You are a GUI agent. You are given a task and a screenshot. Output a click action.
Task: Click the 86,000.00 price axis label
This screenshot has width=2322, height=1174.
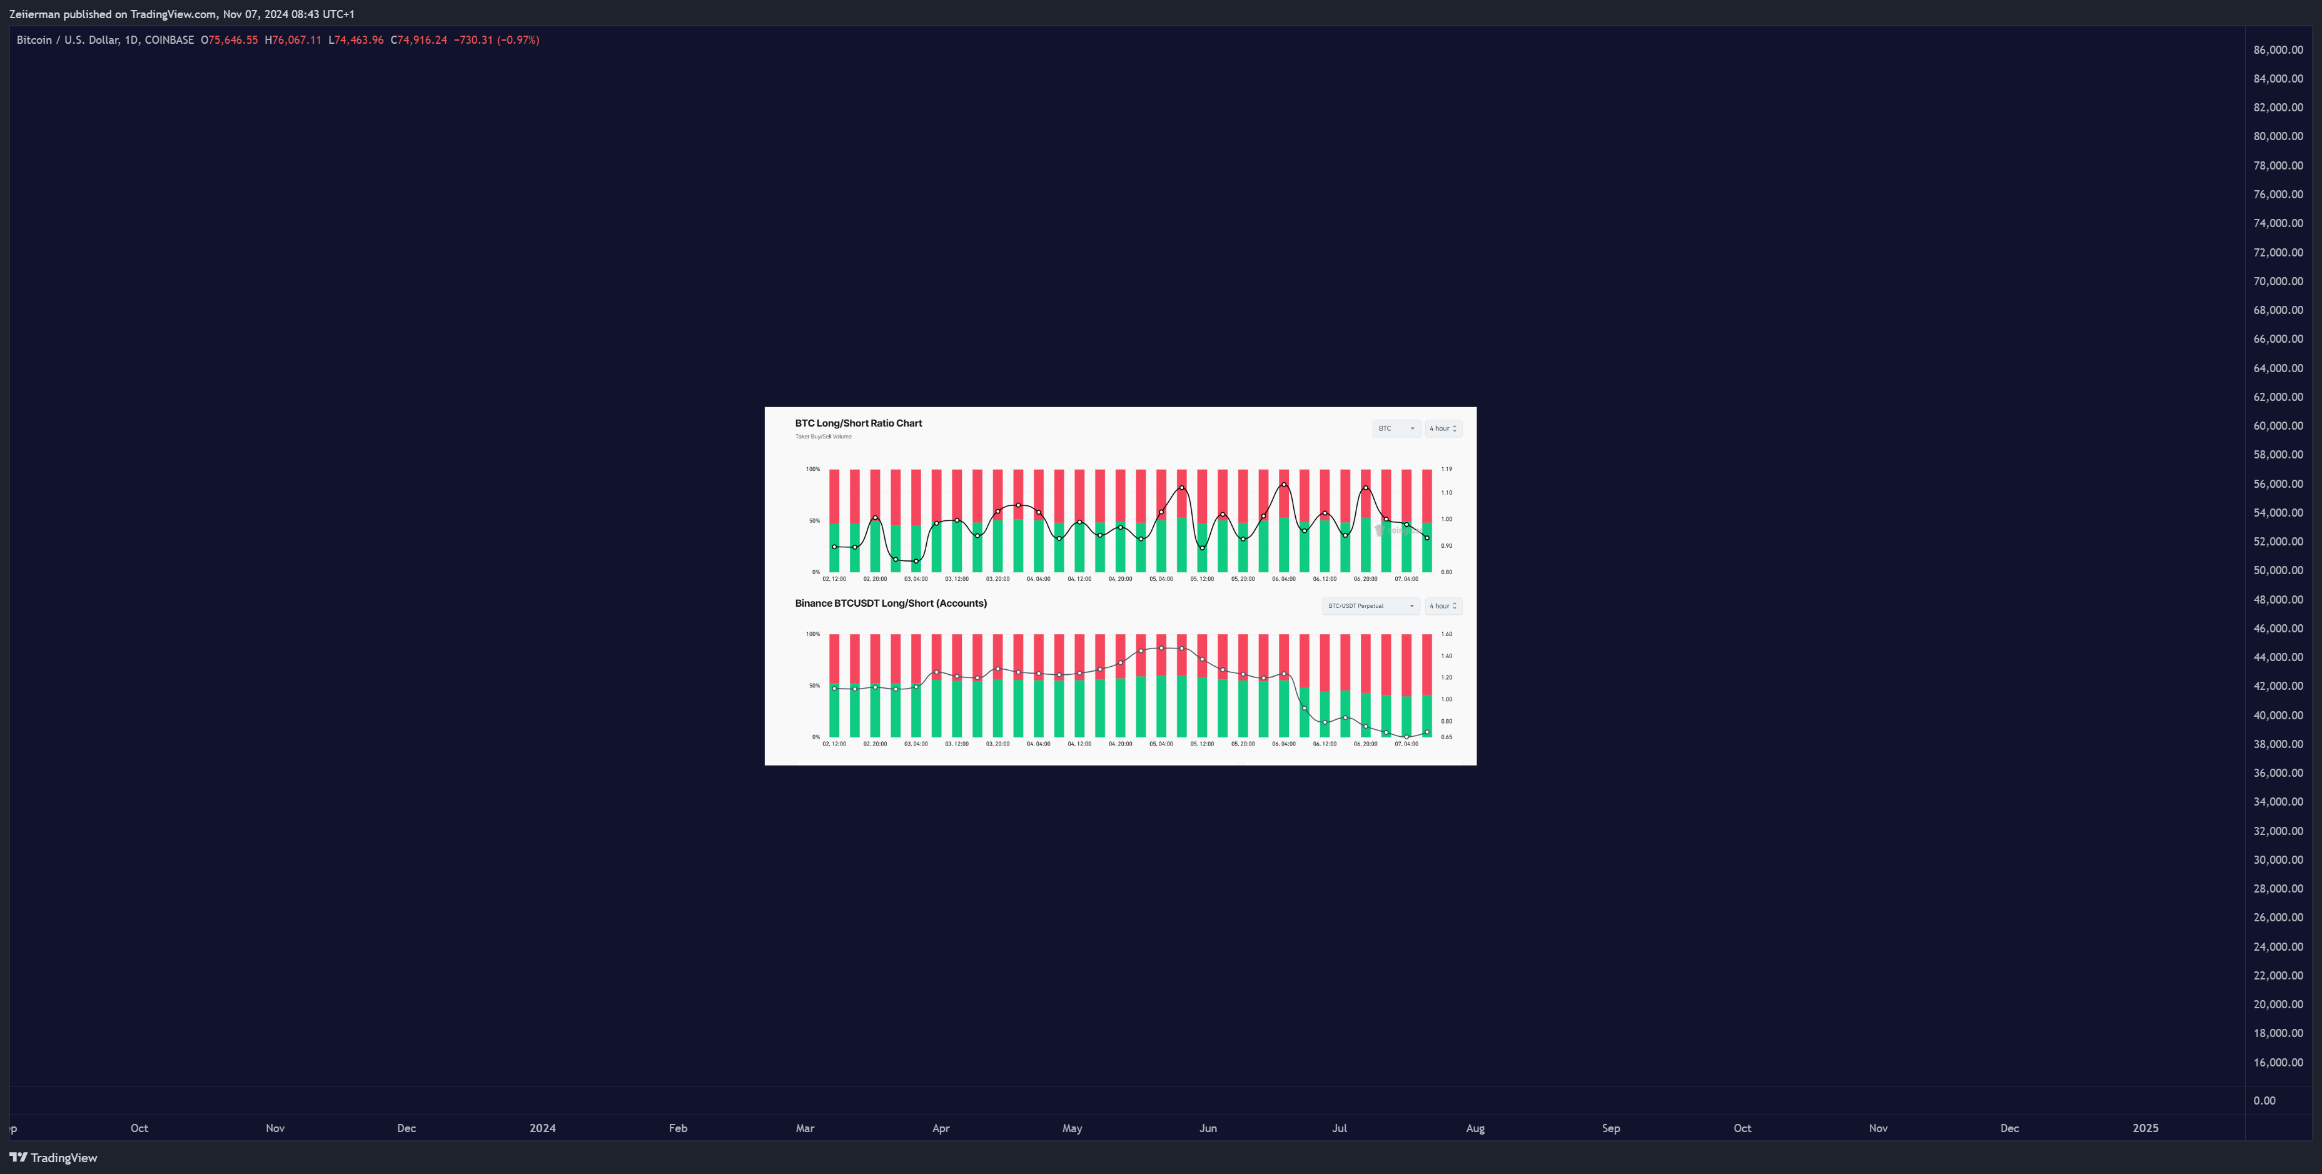[2278, 49]
